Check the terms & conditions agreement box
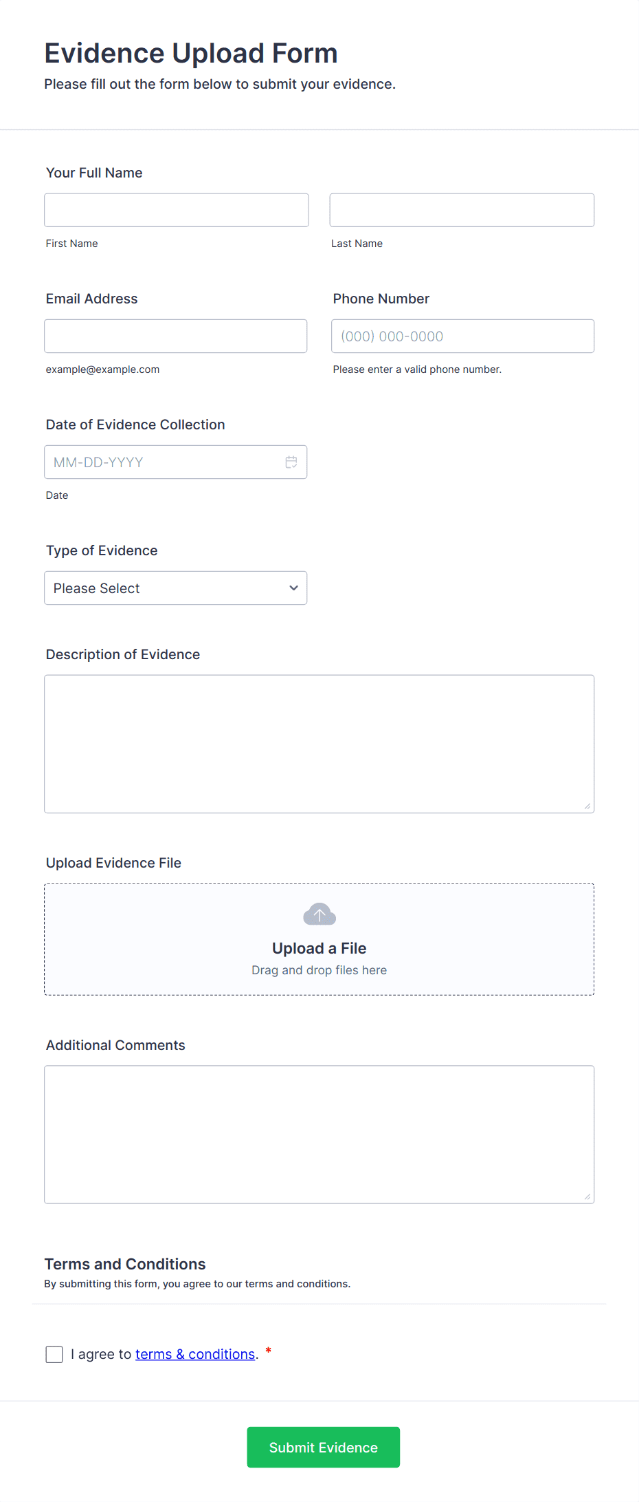Screen dimensions: 639x1502 point(54,1353)
